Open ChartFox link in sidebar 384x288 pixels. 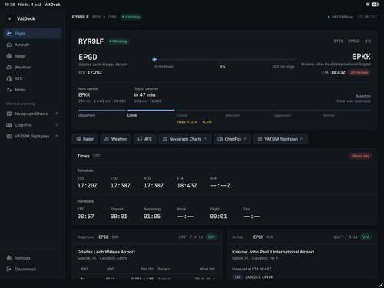(x=32, y=125)
